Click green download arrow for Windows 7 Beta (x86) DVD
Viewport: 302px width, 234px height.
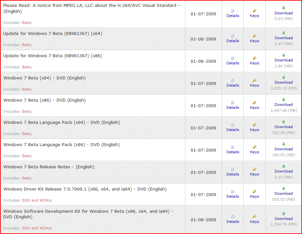pyautogui.click(x=284, y=100)
